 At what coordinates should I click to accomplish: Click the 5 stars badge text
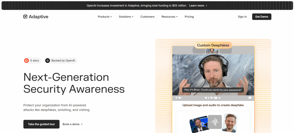35,61
